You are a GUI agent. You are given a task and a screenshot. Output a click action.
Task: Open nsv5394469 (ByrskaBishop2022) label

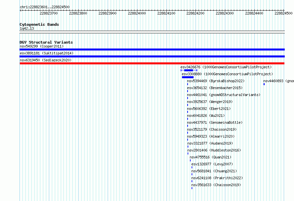(216, 81)
